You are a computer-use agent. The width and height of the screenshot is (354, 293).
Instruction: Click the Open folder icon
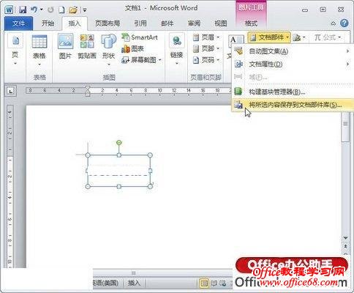pos(73,10)
